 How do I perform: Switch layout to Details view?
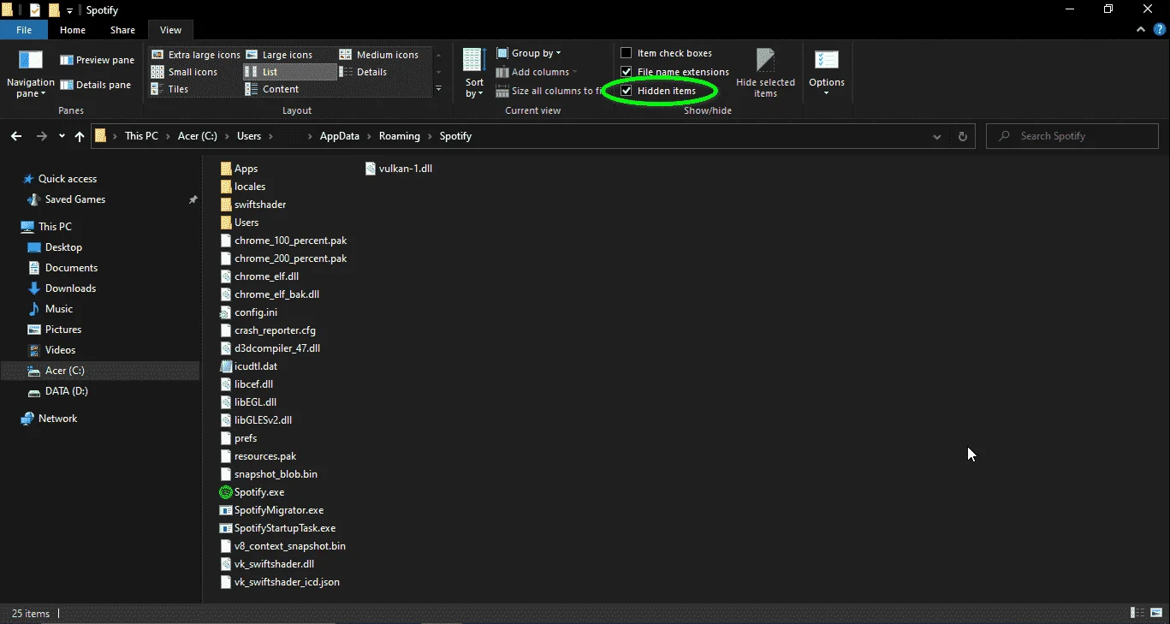[x=364, y=72]
